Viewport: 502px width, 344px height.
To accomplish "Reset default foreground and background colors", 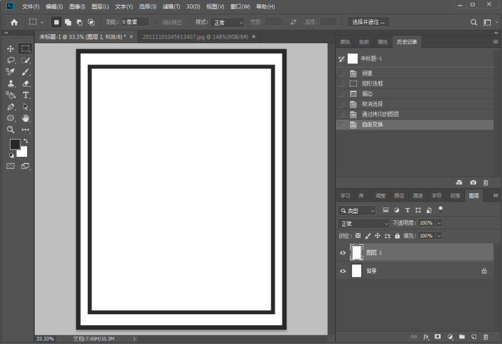I will click(x=11, y=156).
